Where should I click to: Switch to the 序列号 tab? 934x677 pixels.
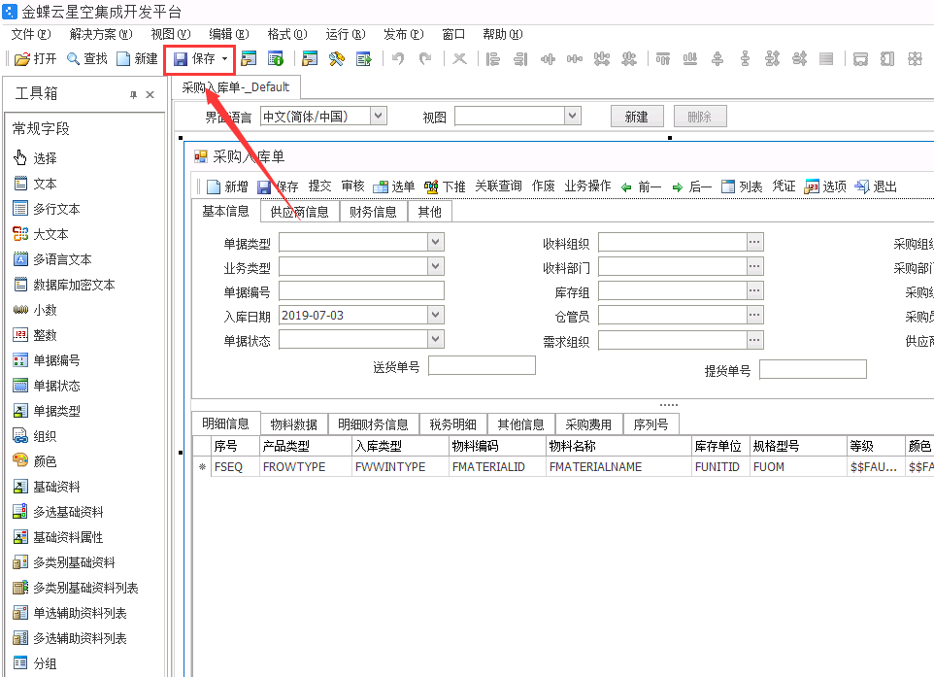pyautogui.click(x=650, y=424)
